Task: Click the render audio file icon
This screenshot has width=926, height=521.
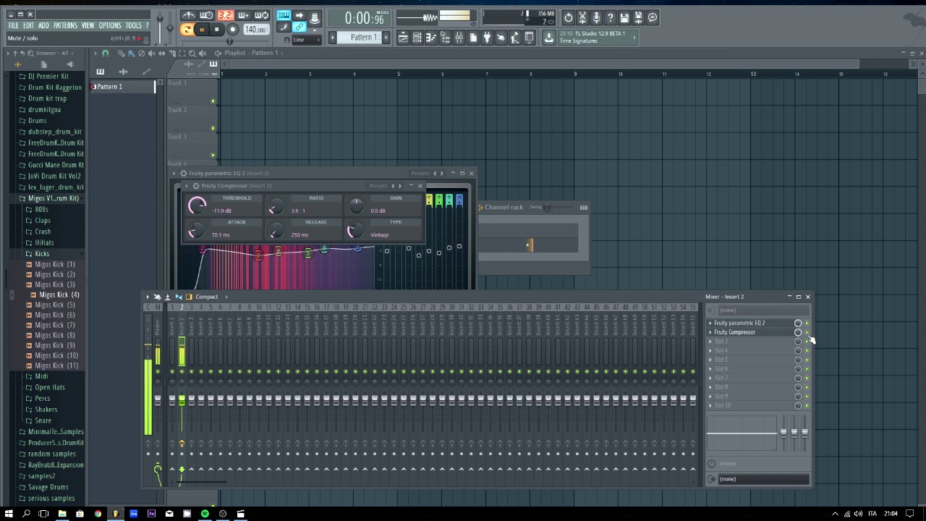Action: [639, 17]
